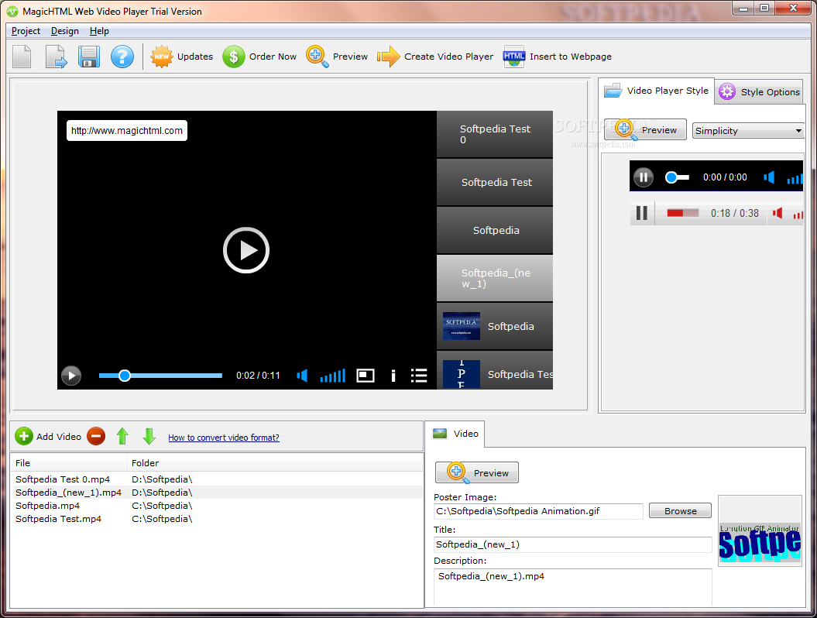The height and width of the screenshot is (618, 817).
Task: Click the Save floppy disk icon
Action: pyautogui.click(x=88, y=57)
